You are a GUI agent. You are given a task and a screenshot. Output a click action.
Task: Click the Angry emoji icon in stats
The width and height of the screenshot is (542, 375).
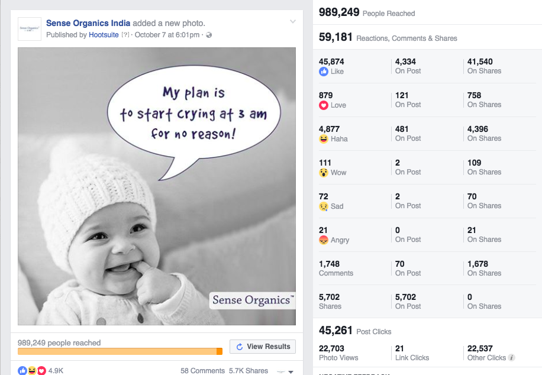tap(324, 240)
